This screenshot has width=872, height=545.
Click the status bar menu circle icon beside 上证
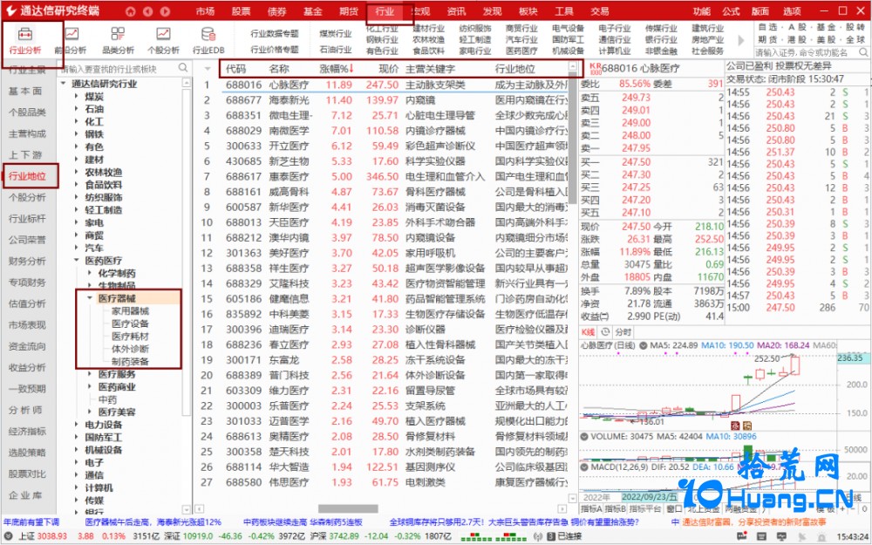9,536
